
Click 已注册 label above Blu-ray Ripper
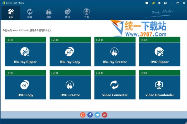[10, 40]
